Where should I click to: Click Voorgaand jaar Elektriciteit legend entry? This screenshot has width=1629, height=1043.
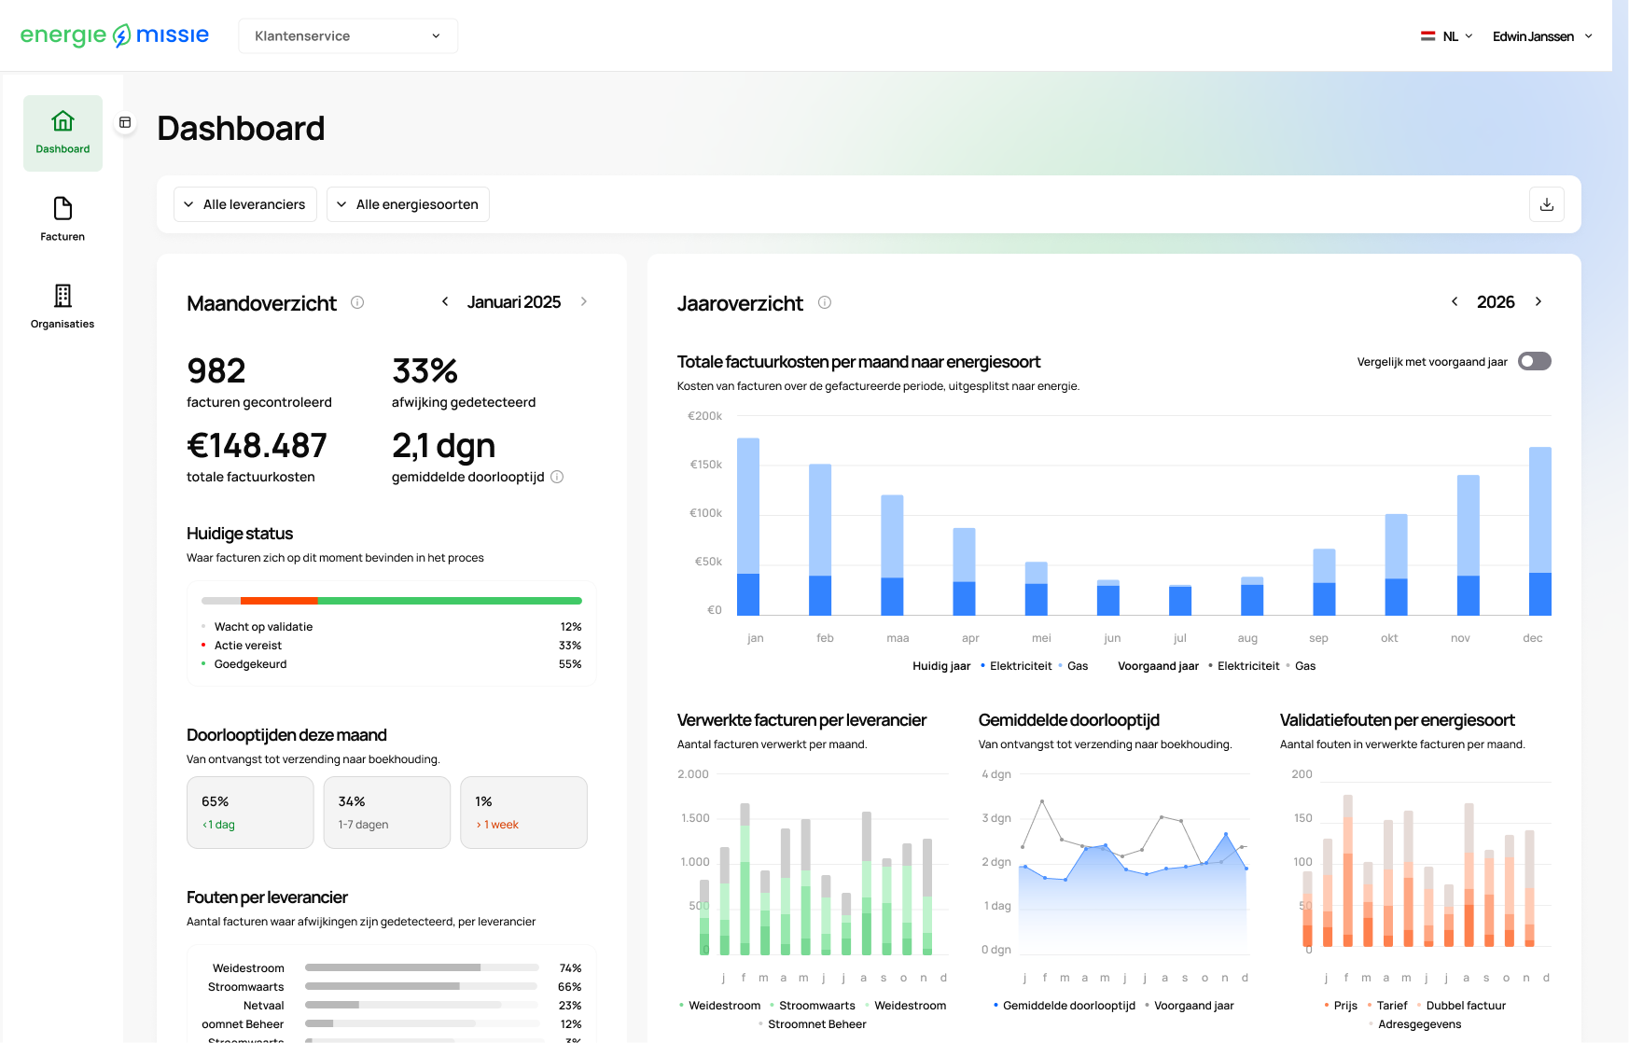1244,666
